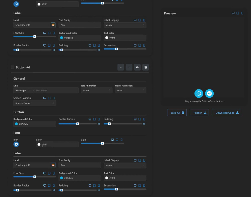Select desktop icon for Button #4 label Separation
Screen dimensions: 251x197
click(x=135, y=185)
